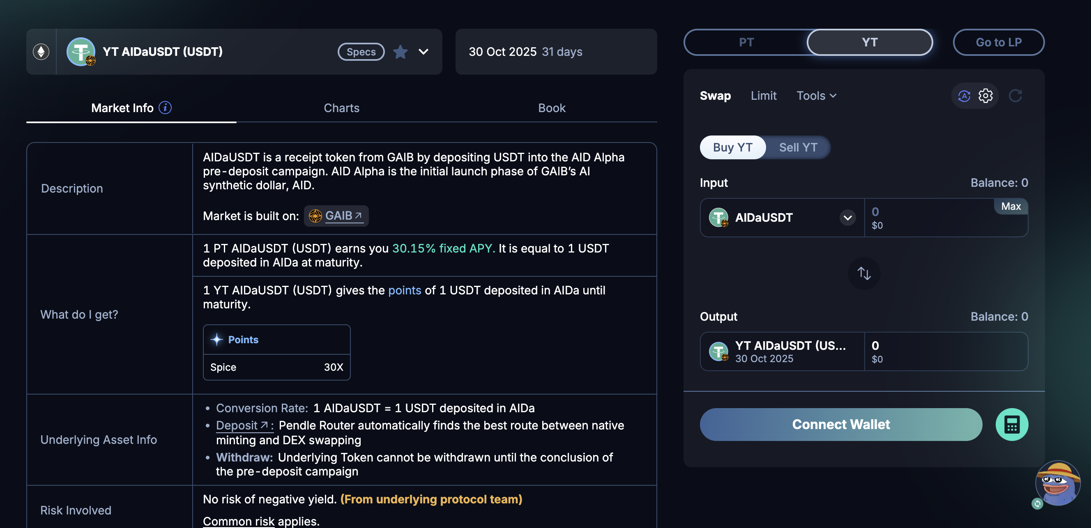Click Connect Wallet button

[841, 424]
